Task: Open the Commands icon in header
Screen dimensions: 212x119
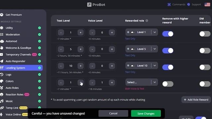Action: pyautogui.click(x=169, y=5)
